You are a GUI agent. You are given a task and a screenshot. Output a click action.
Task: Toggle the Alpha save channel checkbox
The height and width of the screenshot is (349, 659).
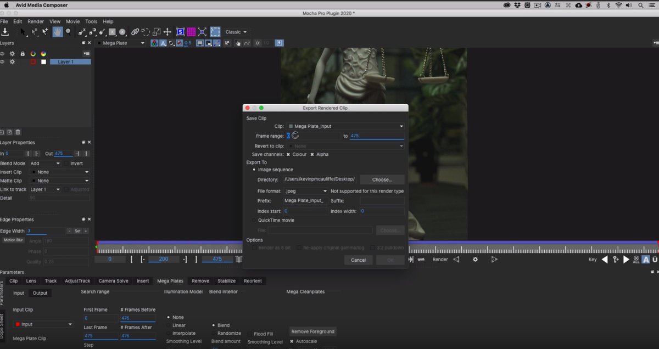312,154
